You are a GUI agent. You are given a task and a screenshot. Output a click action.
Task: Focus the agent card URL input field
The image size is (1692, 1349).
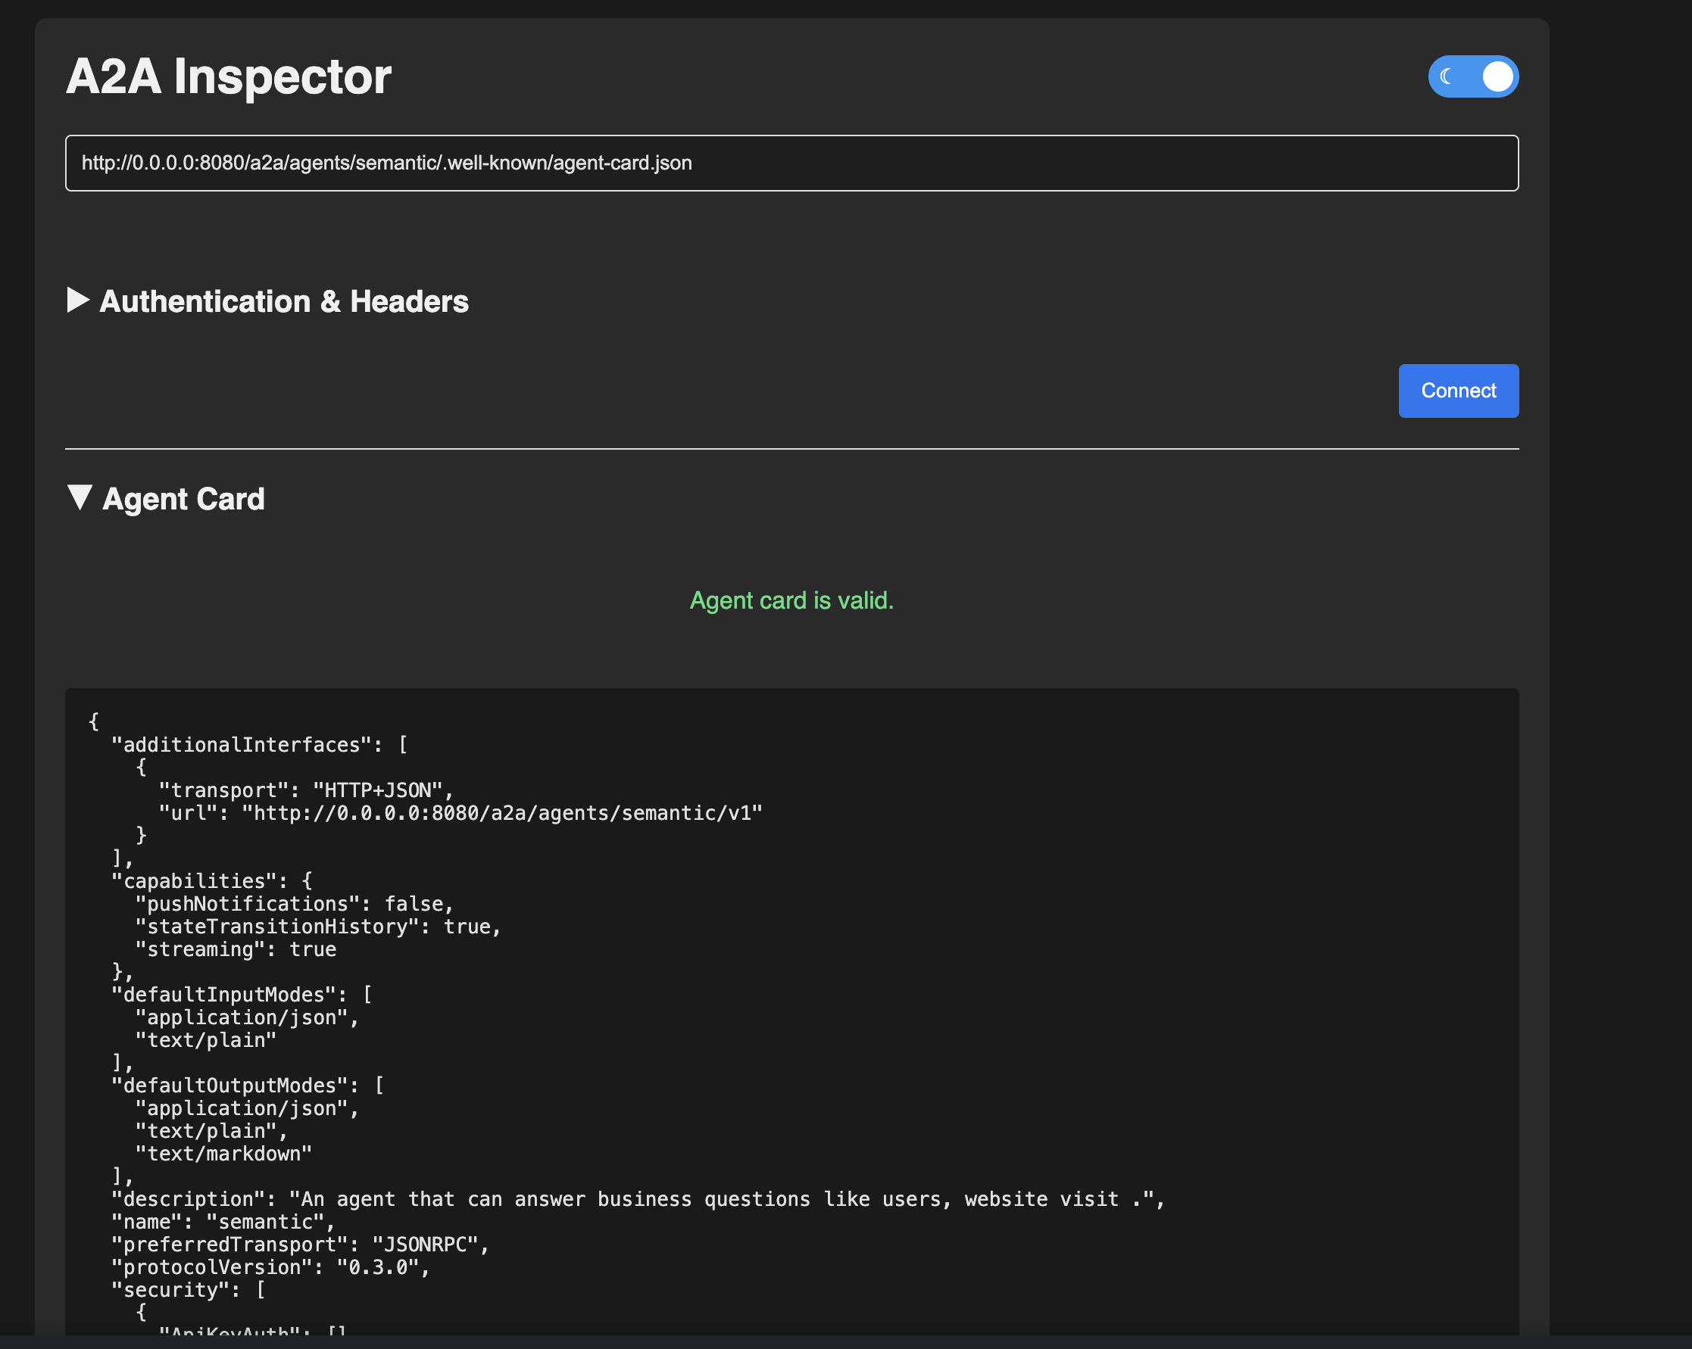click(791, 163)
